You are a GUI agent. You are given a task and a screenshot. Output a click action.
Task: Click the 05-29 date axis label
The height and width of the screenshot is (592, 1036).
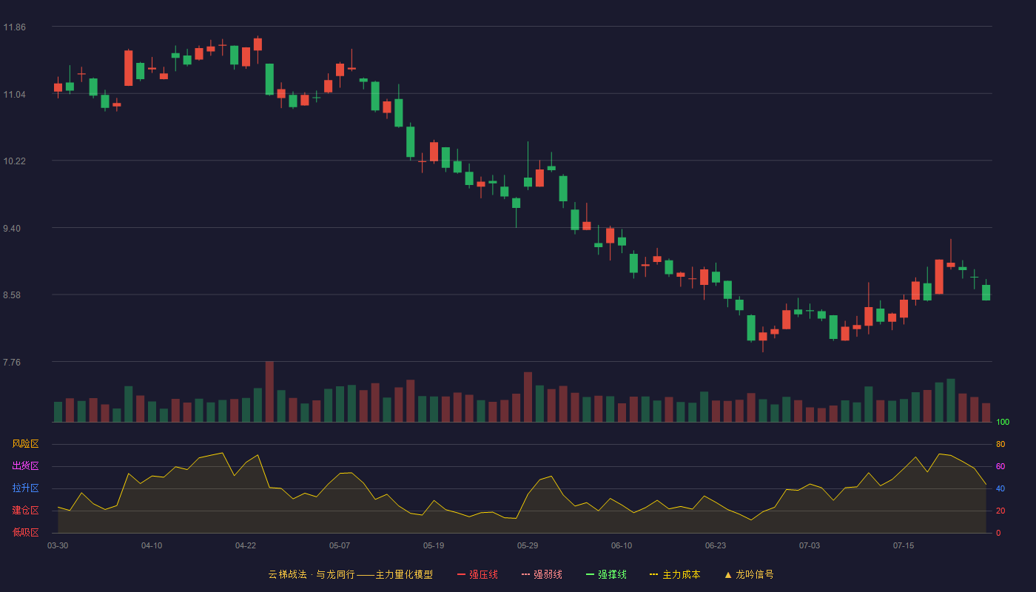(x=528, y=545)
